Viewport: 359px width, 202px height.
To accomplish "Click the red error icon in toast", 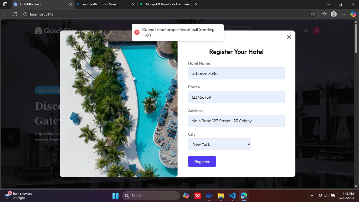I will click(137, 32).
